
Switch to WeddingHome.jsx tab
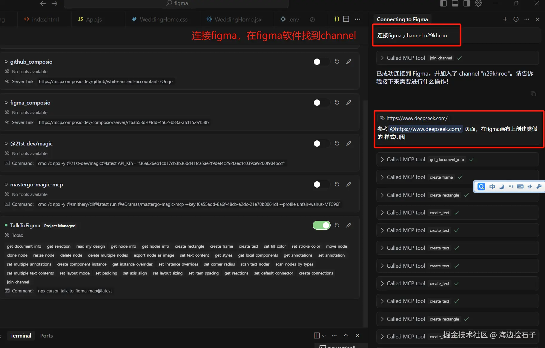pos(237,19)
